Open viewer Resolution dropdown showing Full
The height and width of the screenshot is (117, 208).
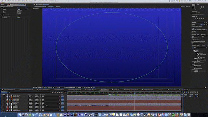(x=62, y=87)
